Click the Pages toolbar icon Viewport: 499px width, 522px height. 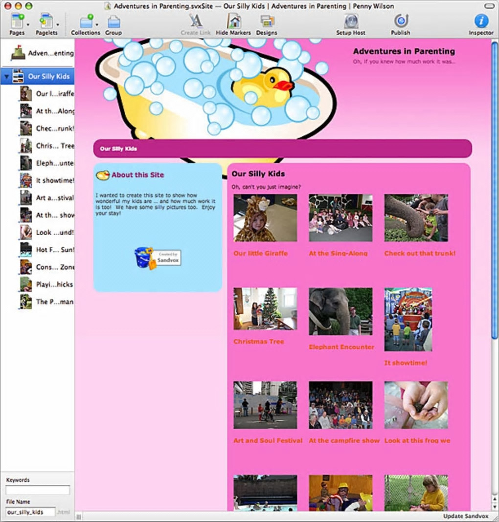pyautogui.click(x=17, y=22)
